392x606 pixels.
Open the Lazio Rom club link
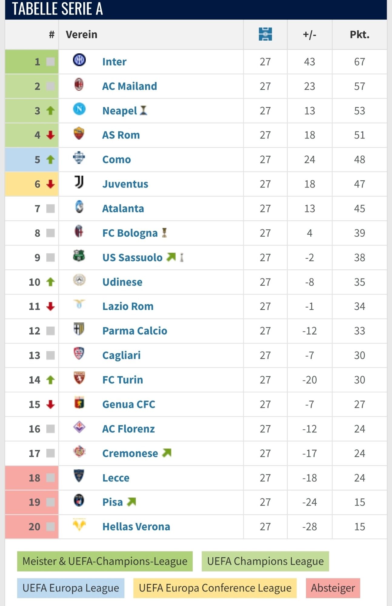pyautogui.click(x=128, y=307)
